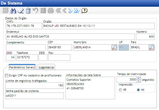
Task: Click the binoculars search icon
Action: click(x=13, y=10)
